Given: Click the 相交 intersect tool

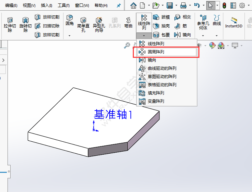Looking at the screenshot, I should tap(183, 17).
